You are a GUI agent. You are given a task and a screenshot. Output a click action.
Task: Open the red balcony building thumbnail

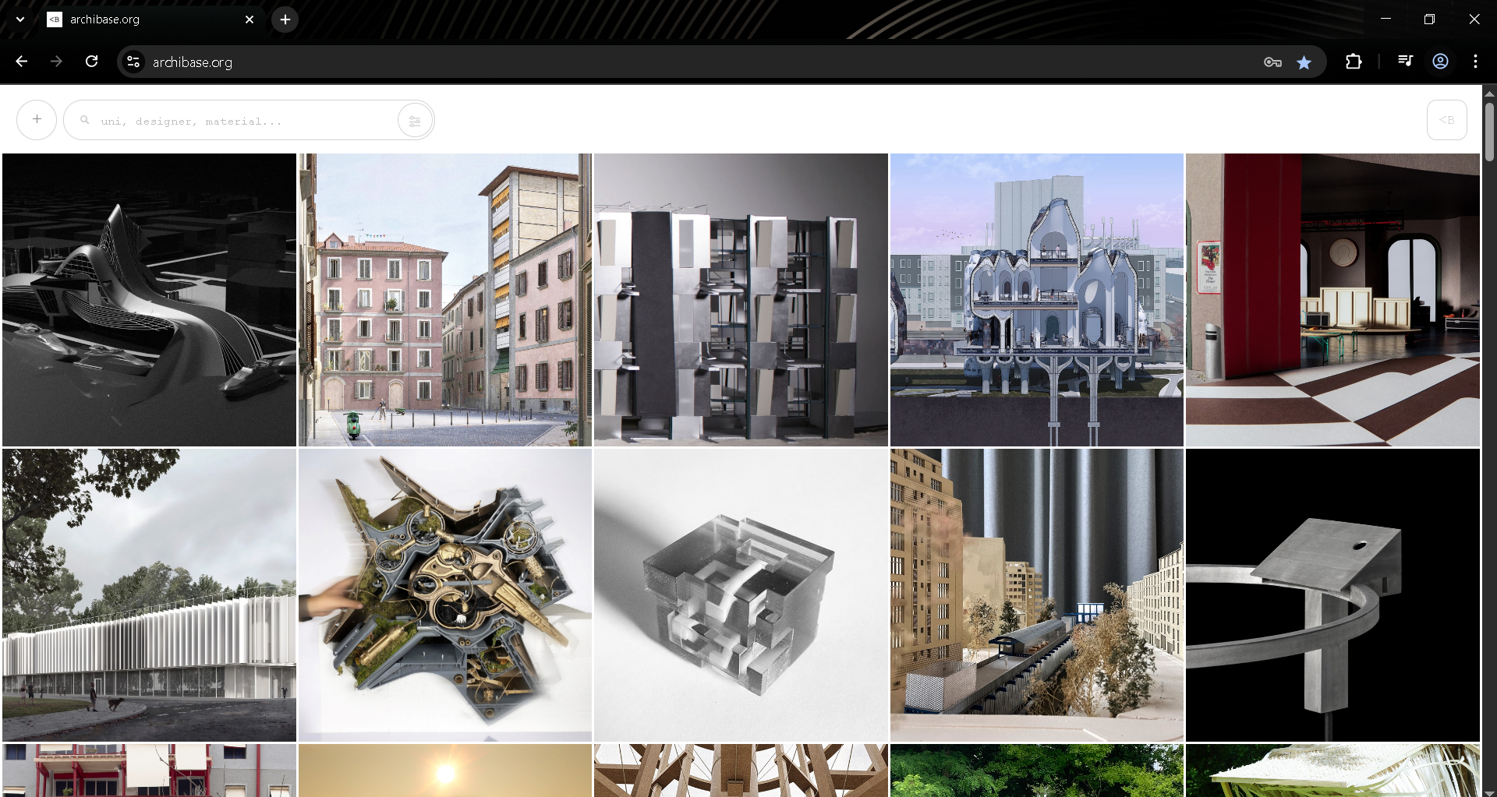click(149, 771)
